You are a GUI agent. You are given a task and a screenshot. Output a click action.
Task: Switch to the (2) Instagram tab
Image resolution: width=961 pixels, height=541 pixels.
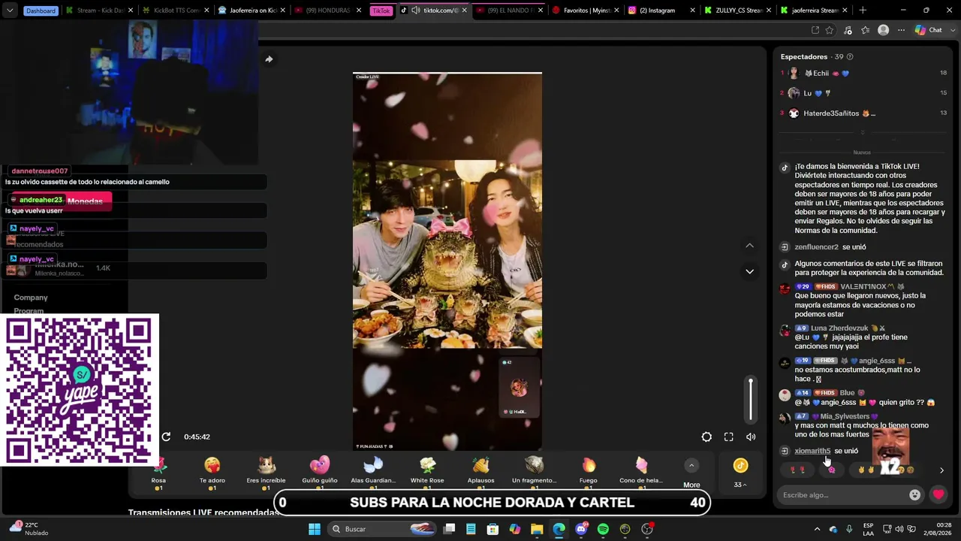click(x=661, y=11)
